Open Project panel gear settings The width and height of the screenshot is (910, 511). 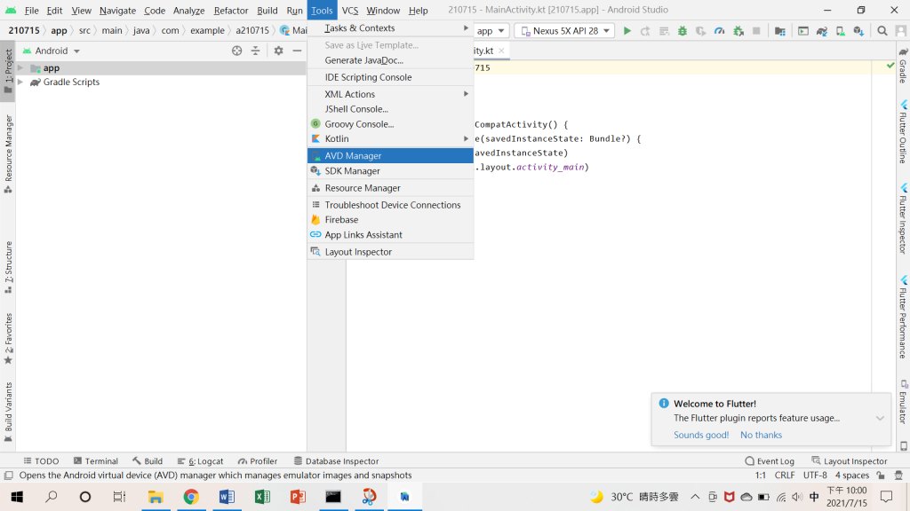(x=278, y=51)
